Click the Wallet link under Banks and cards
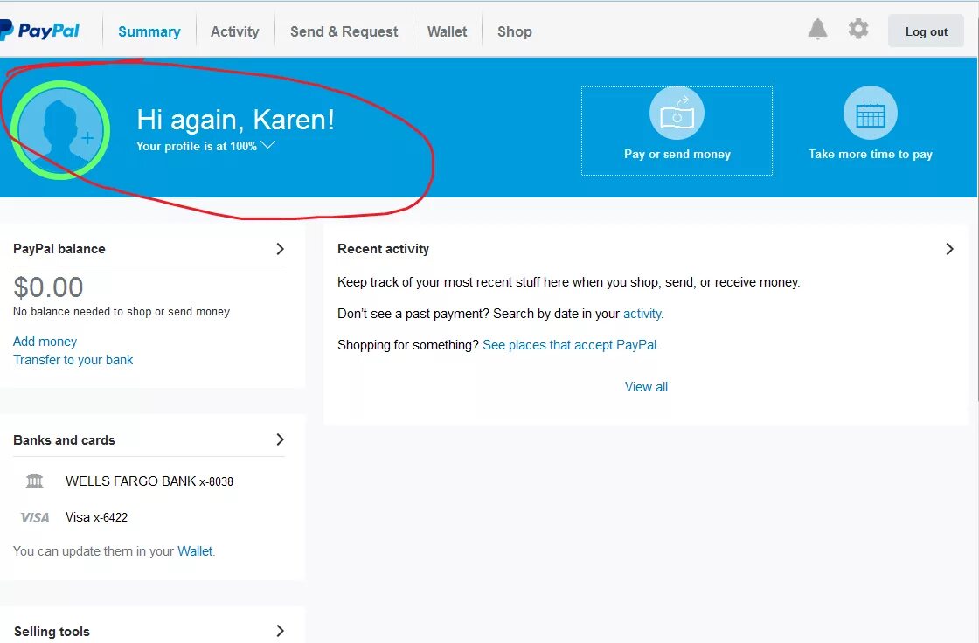 [x=195, y=551]
